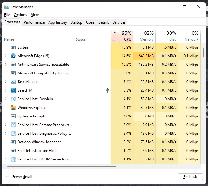The height and width of the screenshot is (186, 208).
Task: Click the Task Manager process row icon
Action: pos(13,82)
